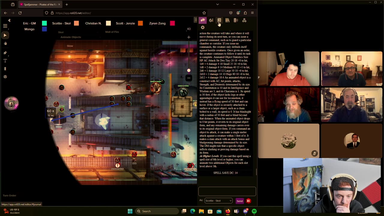The image size is (384, 216).
Task: Bookmark this page with the star
Action: (x=204, y=13)
